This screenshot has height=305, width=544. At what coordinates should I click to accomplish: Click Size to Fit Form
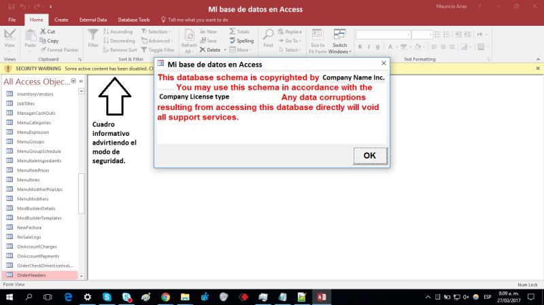pyautogui.click(x=318, y=41)
